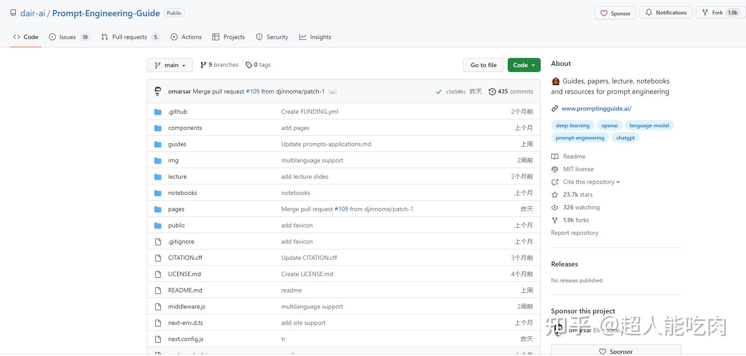Click the star icon next to 23.7k stars
Image resolution: width=746 pixels, height=356 pixels.
[555, 195]
